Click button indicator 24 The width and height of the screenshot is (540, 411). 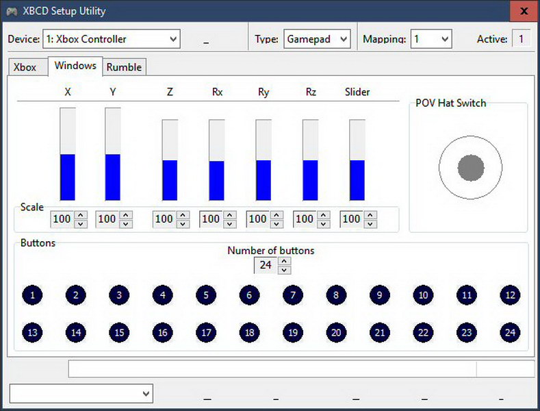pos(510,332)
